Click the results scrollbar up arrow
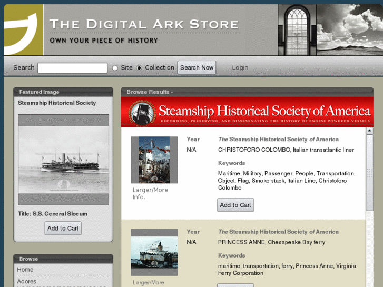 click(369, 131)
